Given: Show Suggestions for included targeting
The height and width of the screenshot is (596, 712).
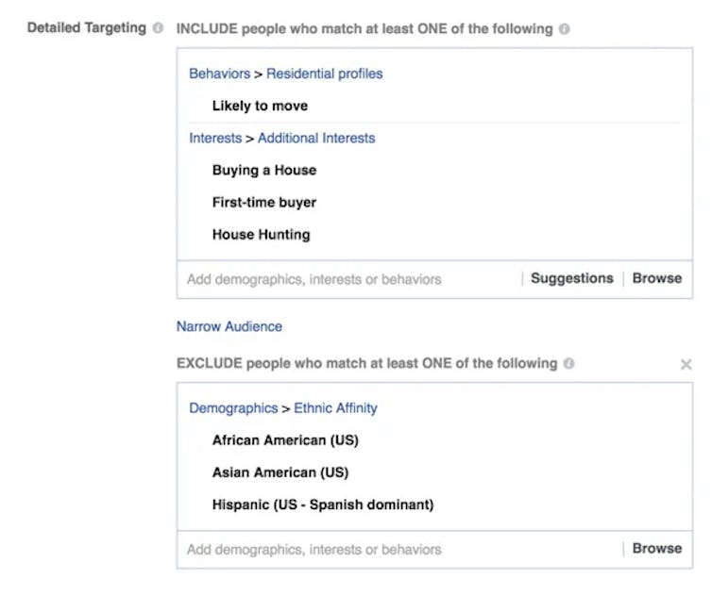Looking at the screenshot, I should pyautogui.click(x=571, y=278).
